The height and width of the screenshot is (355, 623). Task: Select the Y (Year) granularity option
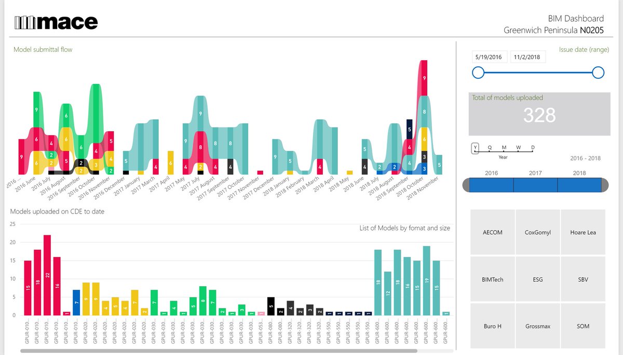tap(475, 148)
